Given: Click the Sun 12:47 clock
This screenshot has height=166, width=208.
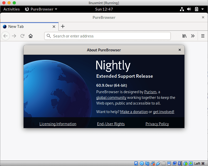Looking at the screenshot, I should (104, 9).
